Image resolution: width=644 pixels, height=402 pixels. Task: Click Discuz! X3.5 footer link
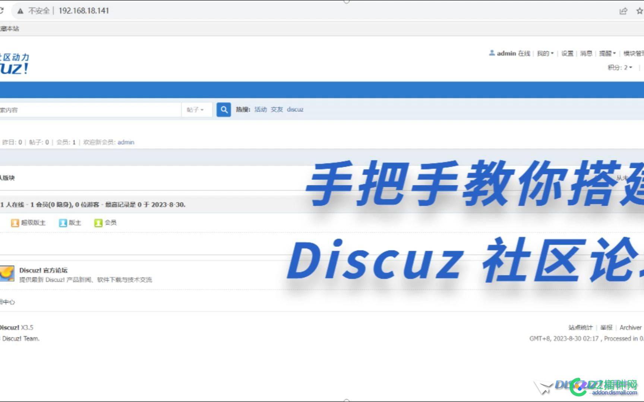pos(16,328)
